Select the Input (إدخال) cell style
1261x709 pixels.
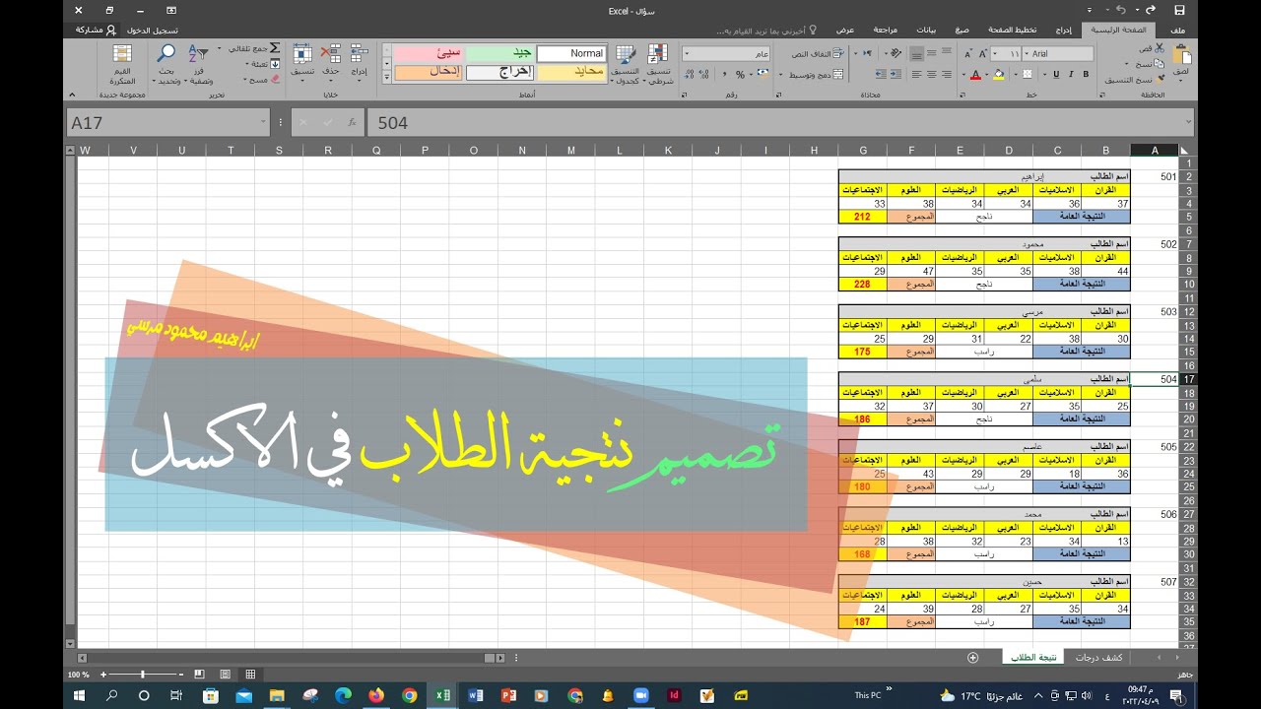pyautogui.click(x=430, y=72)
